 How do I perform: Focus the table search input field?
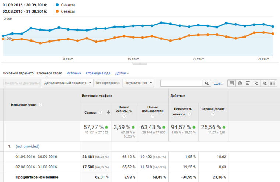tap(182, 83)
